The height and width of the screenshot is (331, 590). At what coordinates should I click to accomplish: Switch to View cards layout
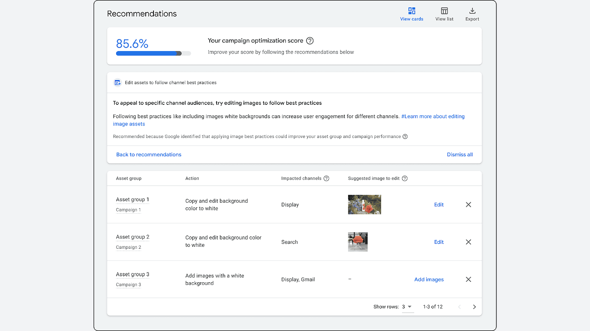click(x=411, y=14)
